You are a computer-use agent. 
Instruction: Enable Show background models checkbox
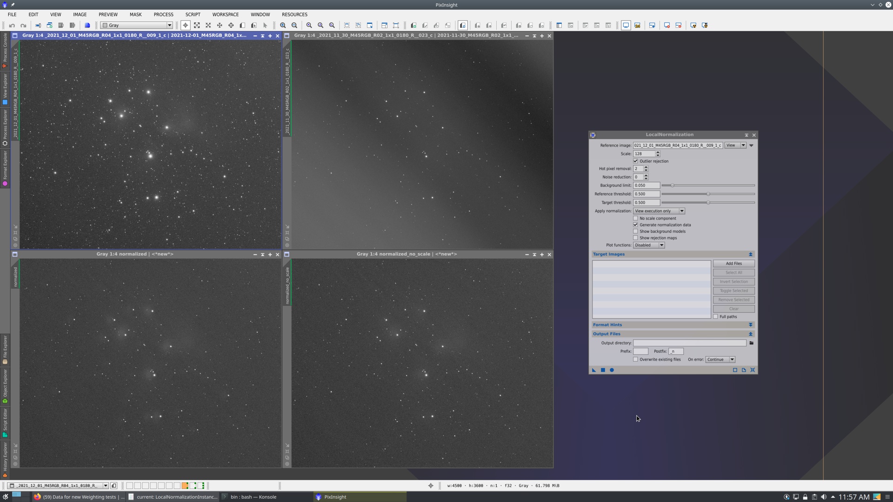636,231
